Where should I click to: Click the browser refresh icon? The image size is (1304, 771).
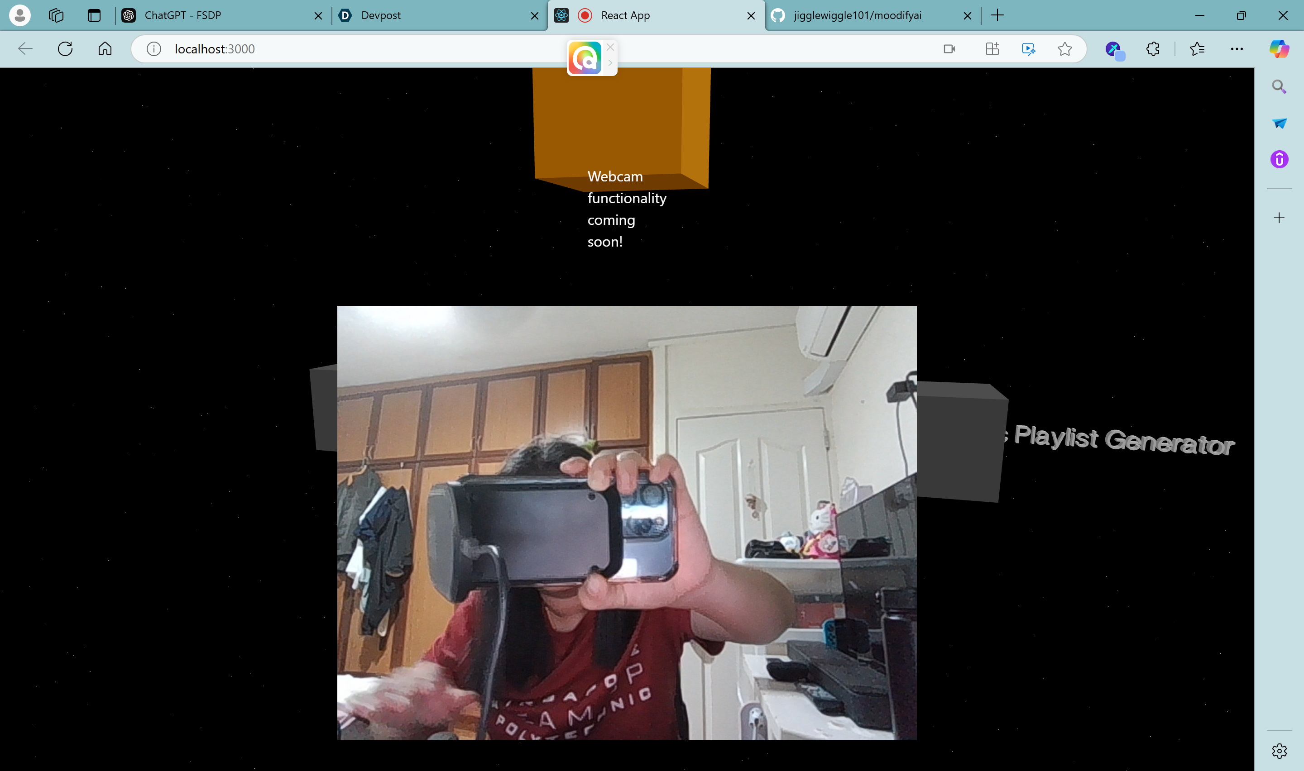click(x=65, y=49)
